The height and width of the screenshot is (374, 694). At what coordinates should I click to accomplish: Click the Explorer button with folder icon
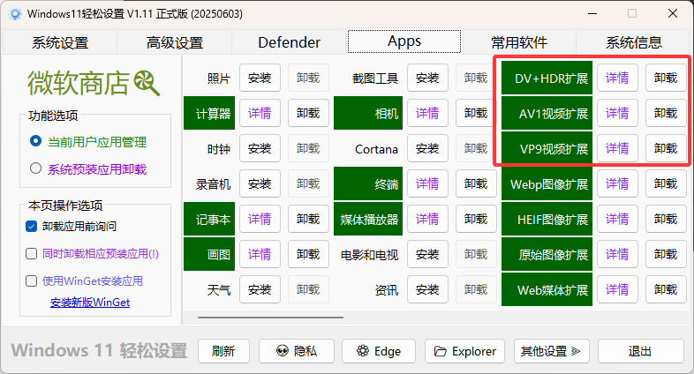[464, 351]
